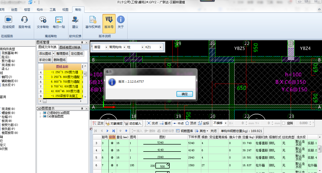Screen dimensions: 322x173
Task: Expand 已提取的CAD图层 tree node
Action: (40, 113)
